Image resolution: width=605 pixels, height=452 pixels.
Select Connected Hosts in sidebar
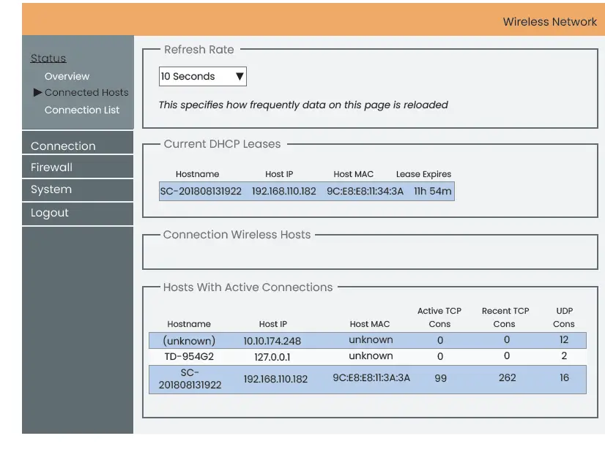pyautogui.click(x=86, y=93)
